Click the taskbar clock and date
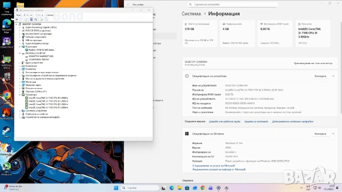This screenshot has width=342, height=192. click(x=329, y=188)
